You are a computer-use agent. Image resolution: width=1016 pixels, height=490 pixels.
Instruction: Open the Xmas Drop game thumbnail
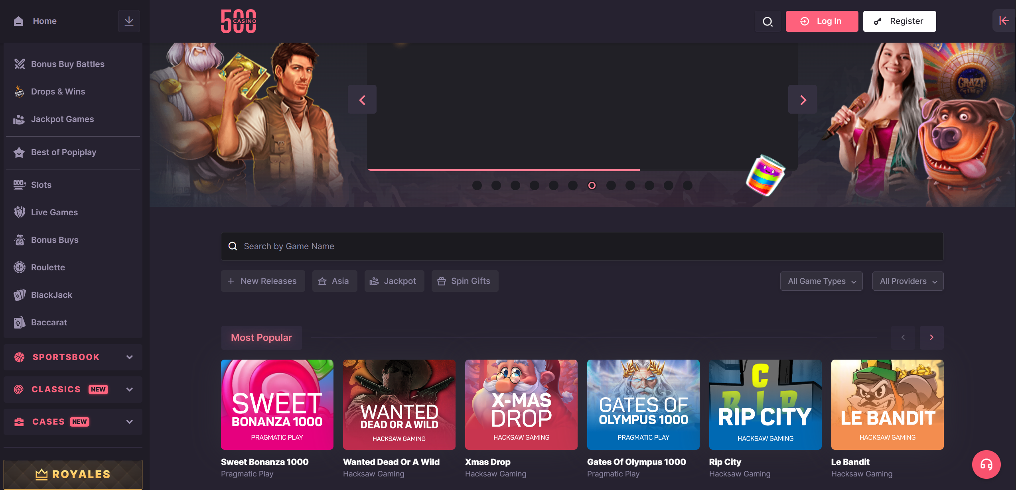point(521,405)
